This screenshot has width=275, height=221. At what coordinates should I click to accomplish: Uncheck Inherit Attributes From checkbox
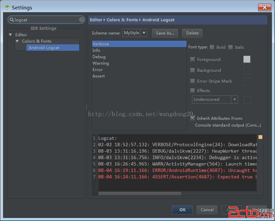(193, 118)
